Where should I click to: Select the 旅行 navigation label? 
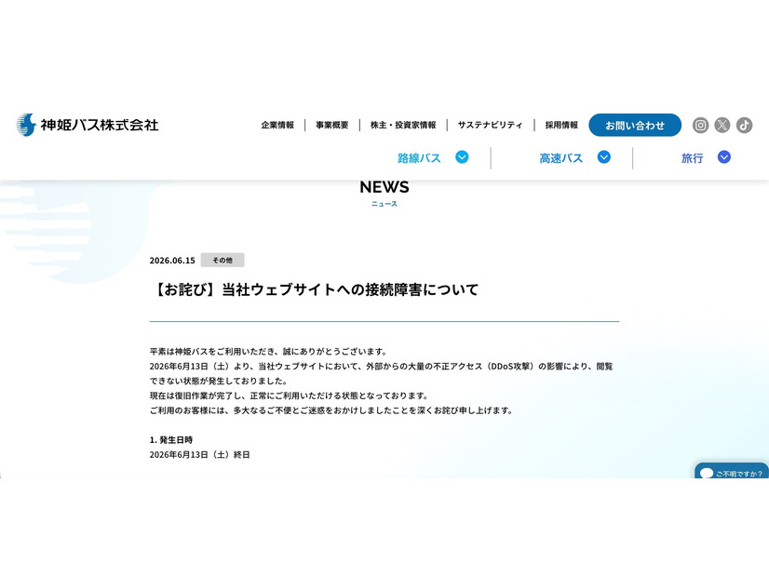[x=692, y=158]
